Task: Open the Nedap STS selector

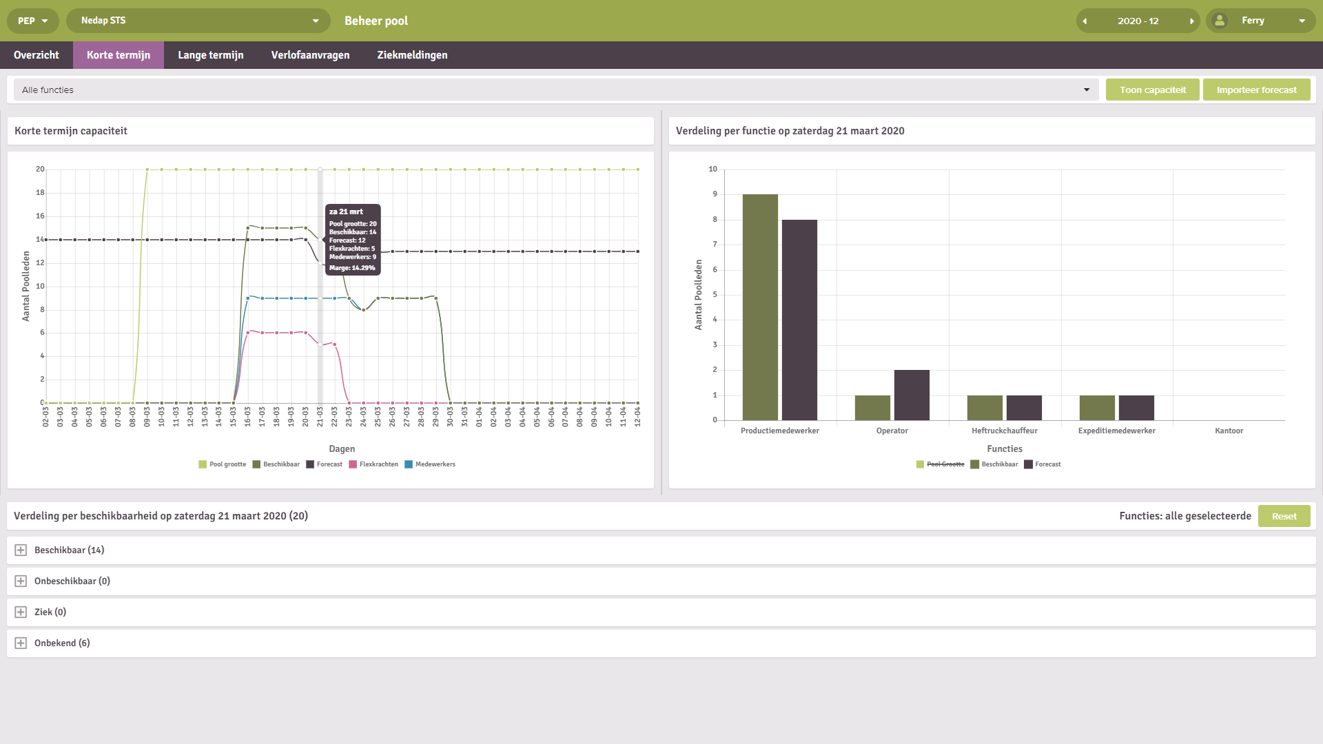Action: pyautogui.click(x=198, y=20)
